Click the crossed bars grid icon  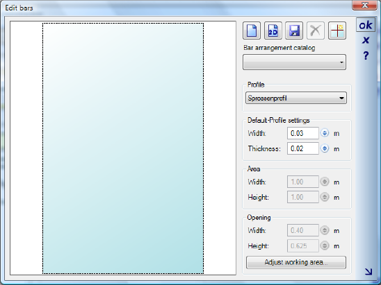pos(337,31)
